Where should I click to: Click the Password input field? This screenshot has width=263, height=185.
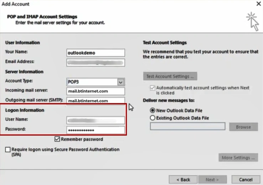(96, 130)
